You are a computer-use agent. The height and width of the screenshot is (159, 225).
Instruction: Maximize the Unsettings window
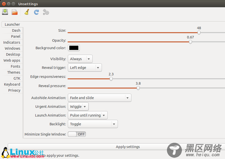(x=13, y=4)
